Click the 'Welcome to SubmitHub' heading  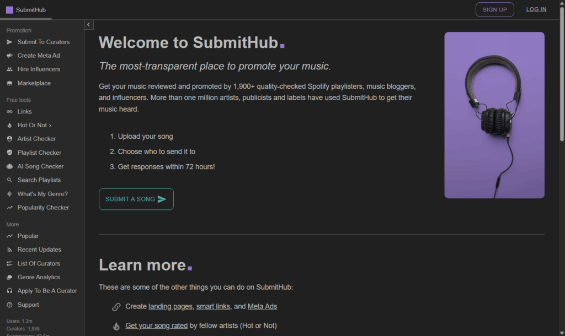point(191,42)
